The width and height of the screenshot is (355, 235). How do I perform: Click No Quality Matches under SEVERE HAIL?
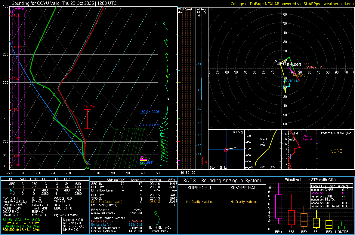point(244,202)
